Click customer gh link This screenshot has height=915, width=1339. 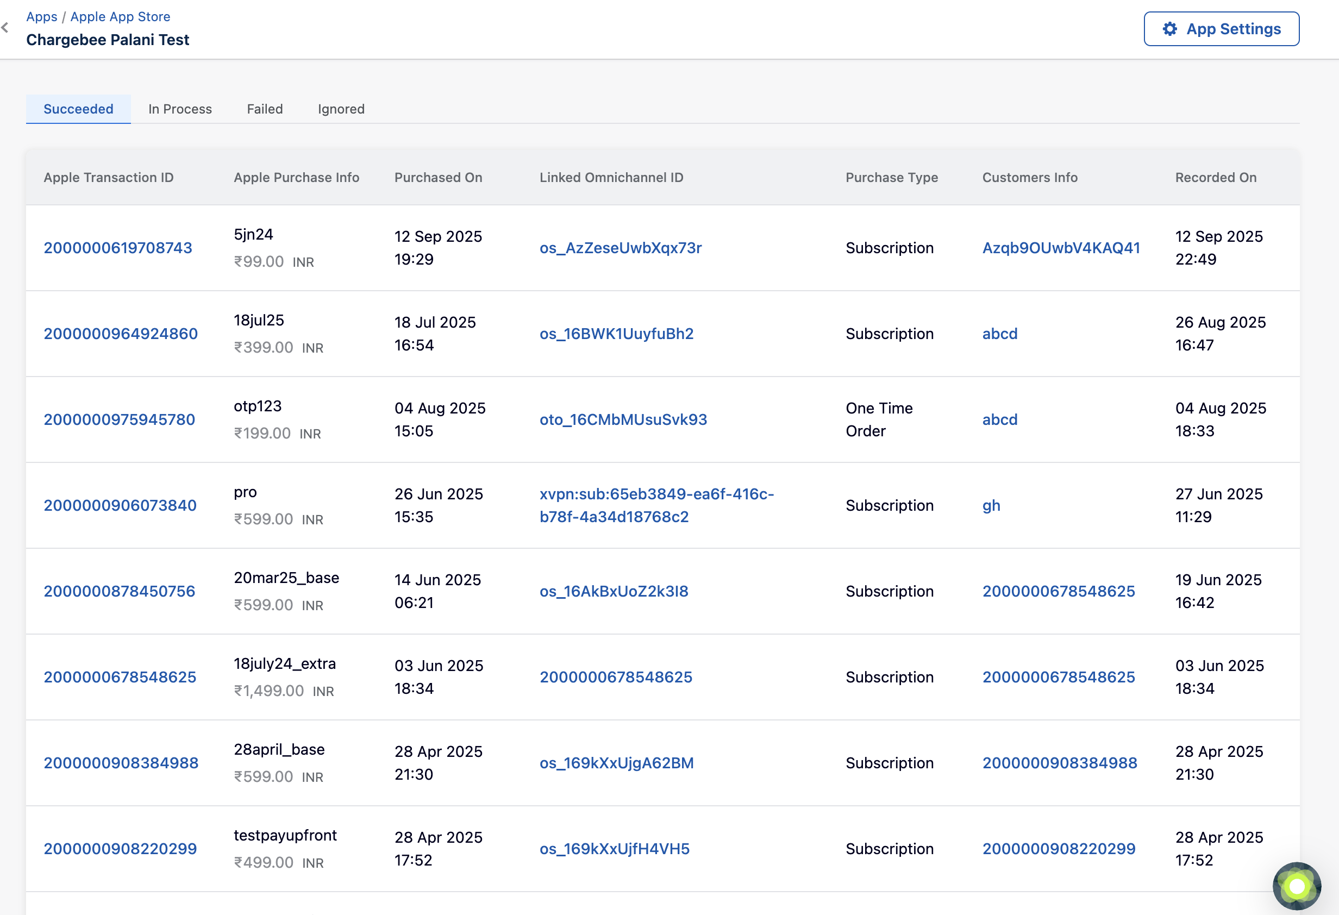coord(991,505)
